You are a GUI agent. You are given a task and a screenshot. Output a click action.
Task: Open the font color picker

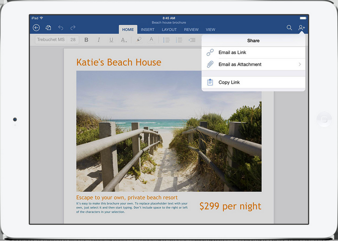coord(151,40)
